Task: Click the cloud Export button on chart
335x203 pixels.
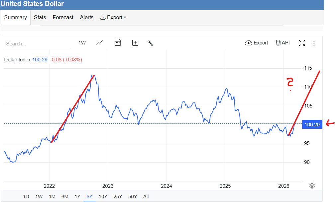Action: click(x=256, y=43)
